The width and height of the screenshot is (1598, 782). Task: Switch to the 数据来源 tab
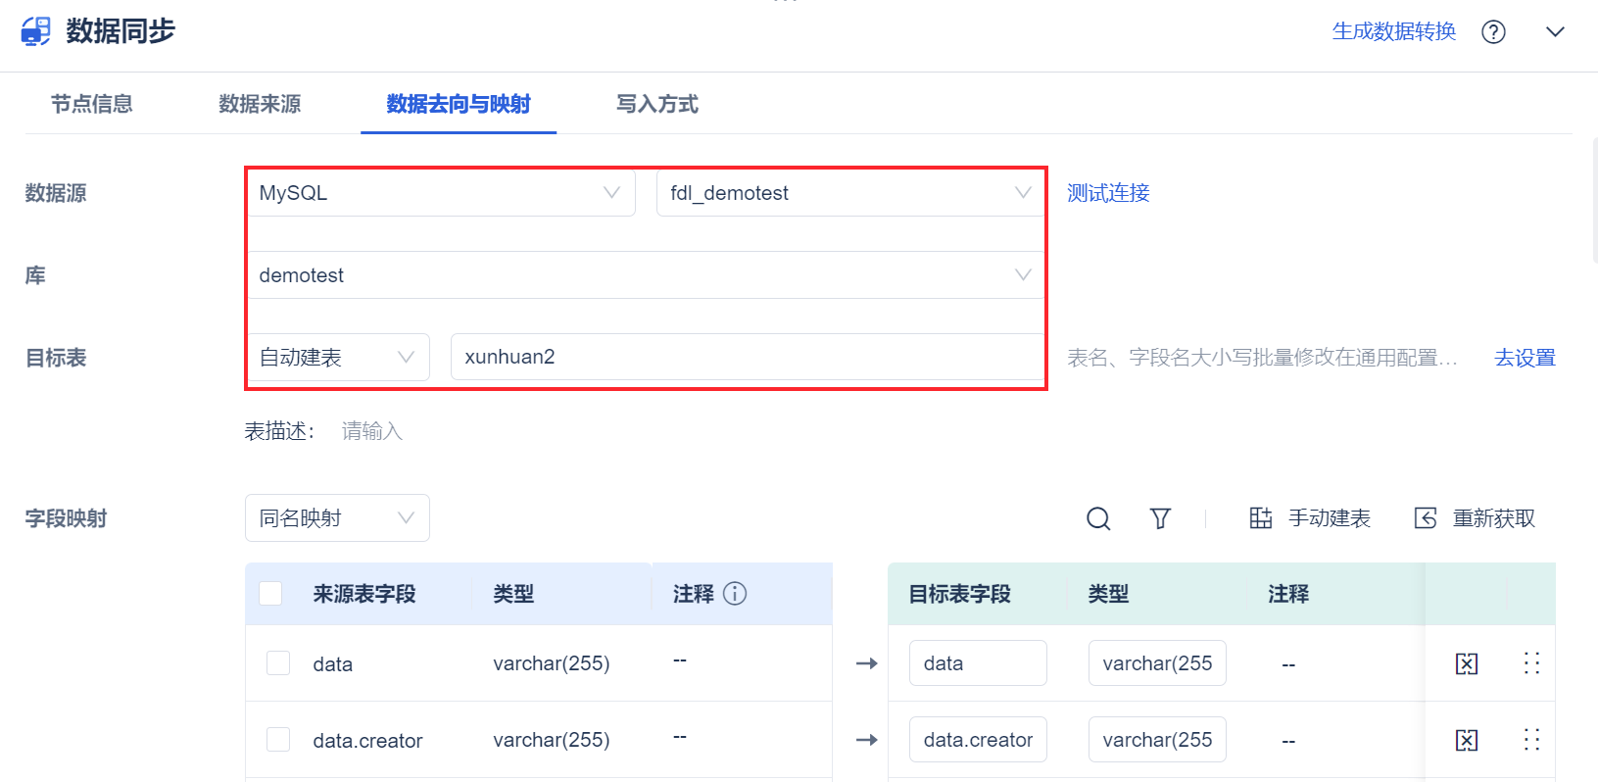(x=260, y=104)
